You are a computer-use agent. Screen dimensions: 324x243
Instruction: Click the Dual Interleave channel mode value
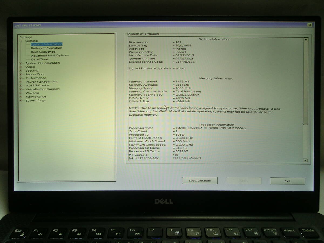(x=188, y=92)
